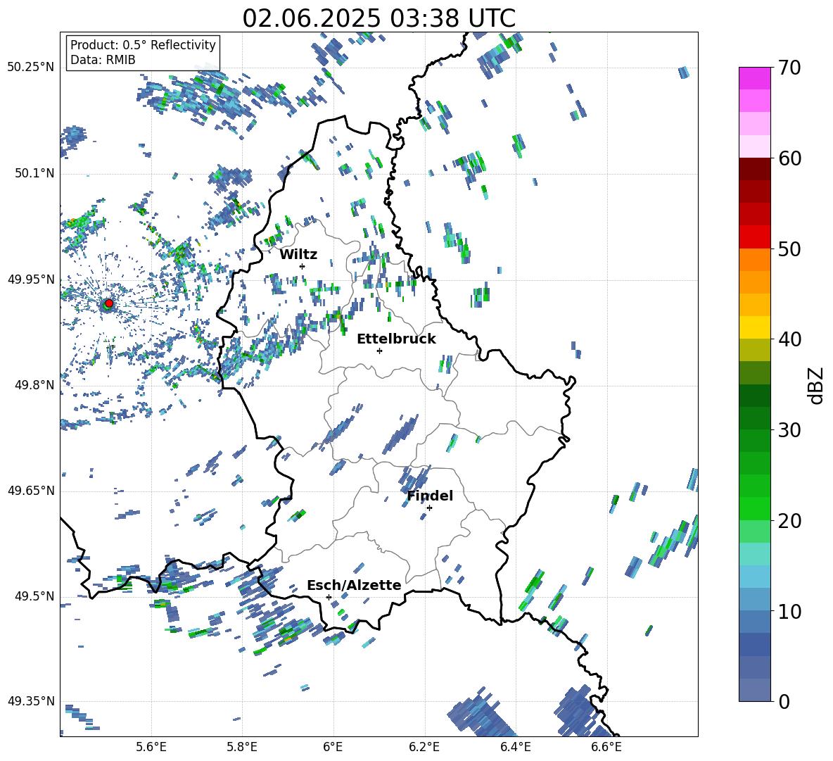The width and height of the screenshot is (833, 761).
Task: Click the Wiltz location cross marker
Action: point(303,266)
